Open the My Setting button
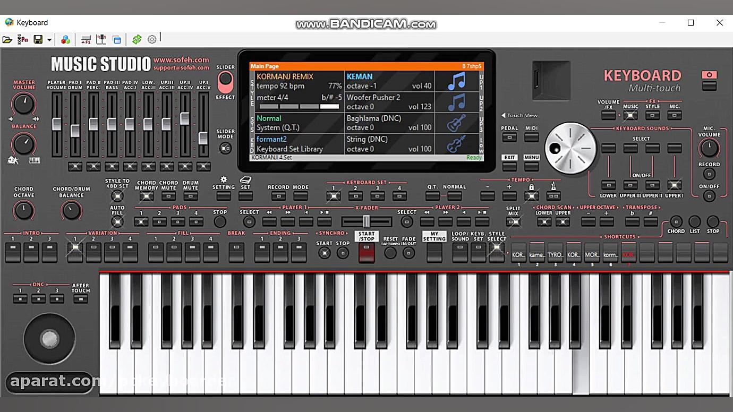Viewport: 733px width, 412px height. [x=434, y=252]
